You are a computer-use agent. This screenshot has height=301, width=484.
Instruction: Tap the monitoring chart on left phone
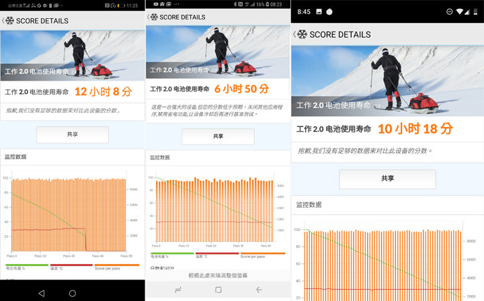coord(71,214)
